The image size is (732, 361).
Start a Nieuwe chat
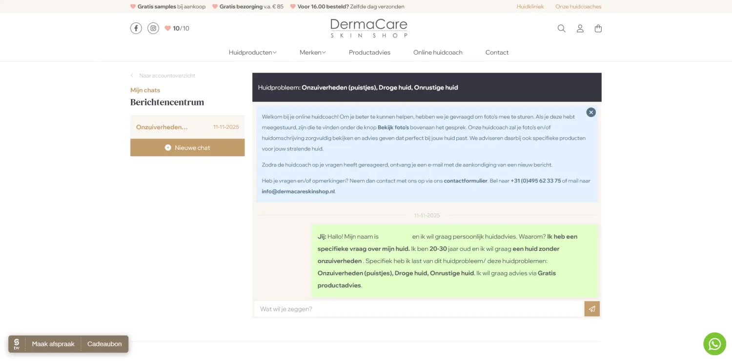(x=187, y=147)
